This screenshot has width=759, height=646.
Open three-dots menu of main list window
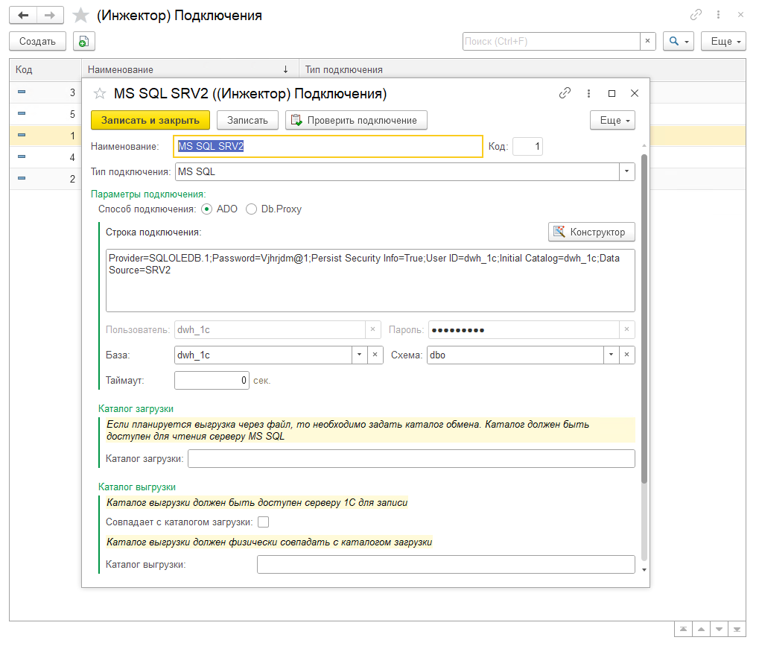[718, 15]
